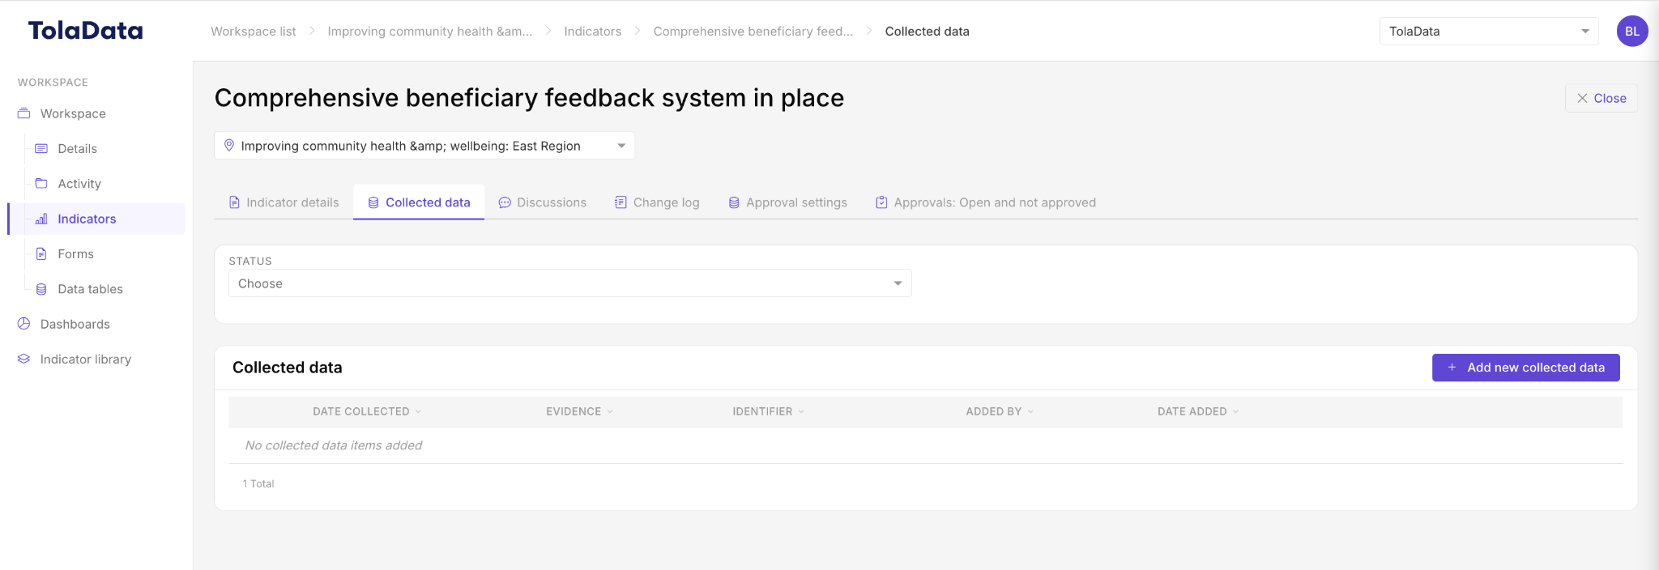The height and width of the screenshot is (570, 1659).
Task: Sort by Evidence column
Action: [x=579, y=411]
